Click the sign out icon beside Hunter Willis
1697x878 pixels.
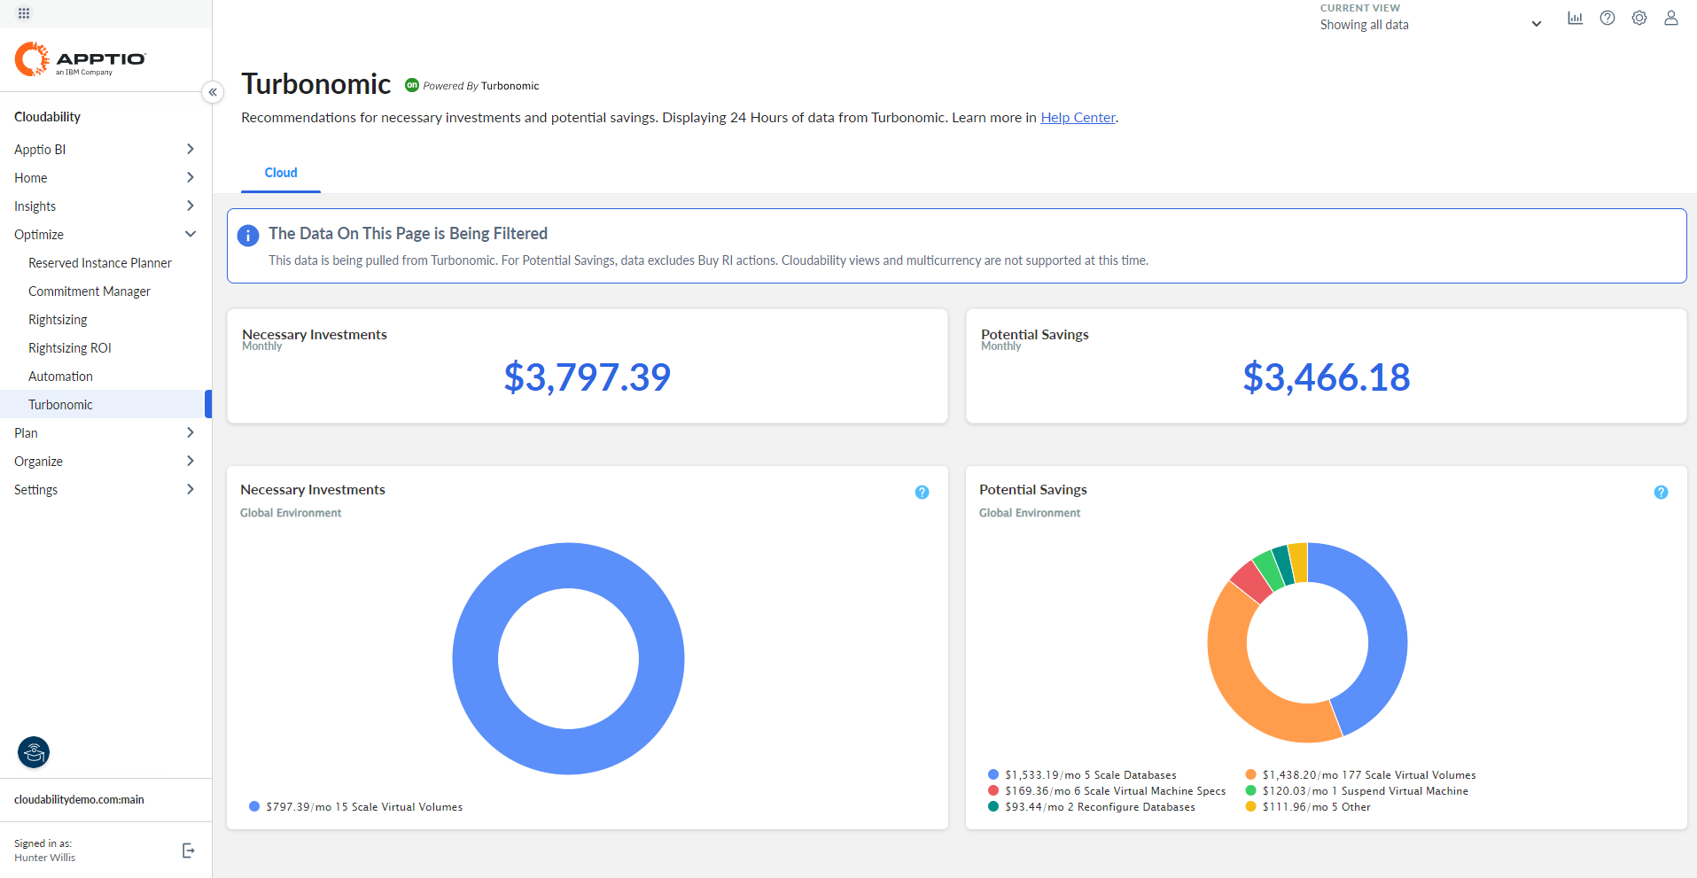click(x=188, y=851)
